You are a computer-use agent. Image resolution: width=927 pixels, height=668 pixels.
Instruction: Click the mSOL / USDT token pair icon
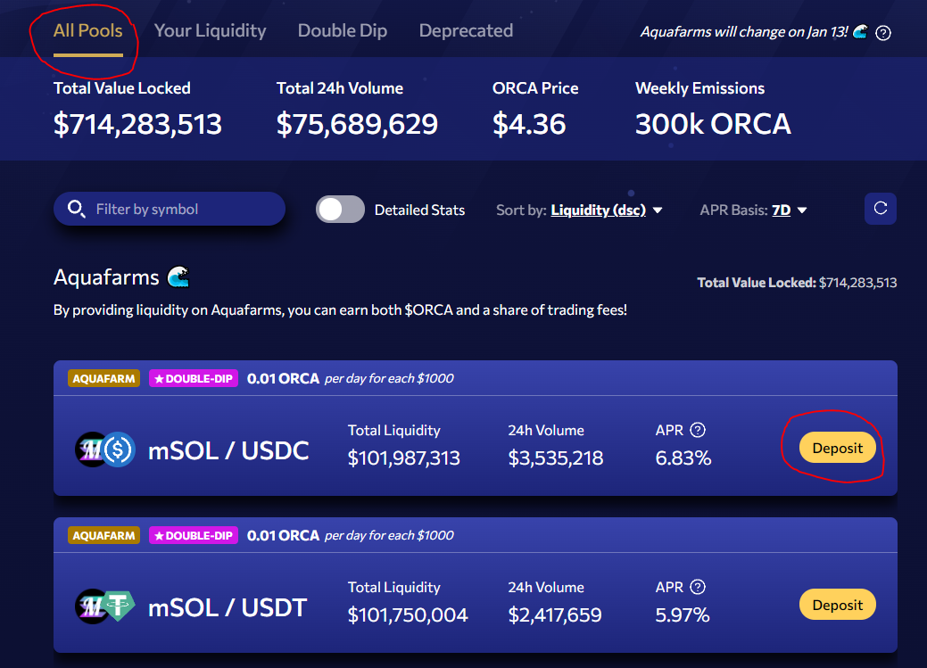point(105,606)
